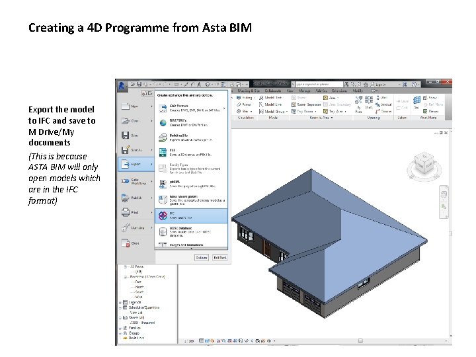Select the Export menu entry
The height and width of the screenshot is (357, 476).
pos(136,164)
